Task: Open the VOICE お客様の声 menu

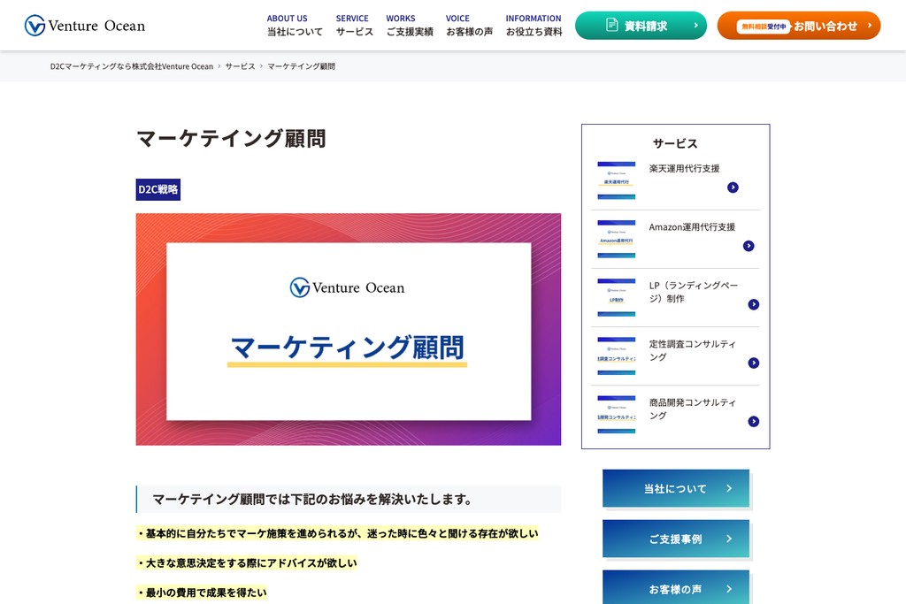Action: pyautogui.click(x=469, y=26)
